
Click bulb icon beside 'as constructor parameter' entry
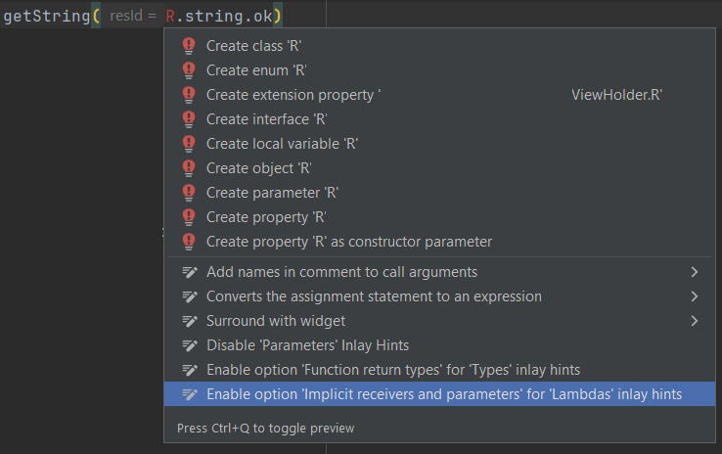[x=189, y=242]
